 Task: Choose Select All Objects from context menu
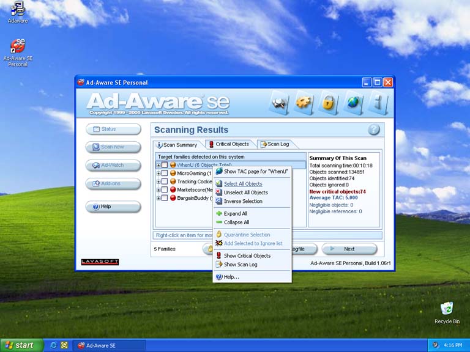click(x=243, y=184)
